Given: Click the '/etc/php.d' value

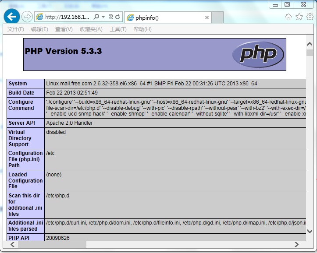Looking at the screenshot, I should (x=57, y=196).
